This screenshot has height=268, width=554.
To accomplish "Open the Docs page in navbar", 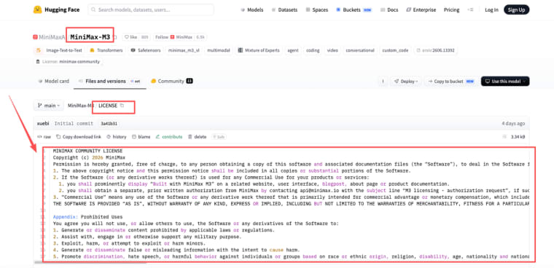I will 389,10.
